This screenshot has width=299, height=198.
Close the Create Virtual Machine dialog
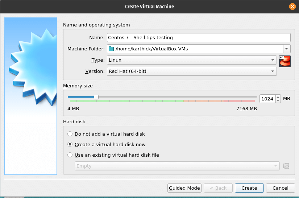tap(292, 7)
